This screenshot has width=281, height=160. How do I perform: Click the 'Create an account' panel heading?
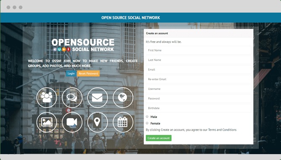[x=157, y=33]
